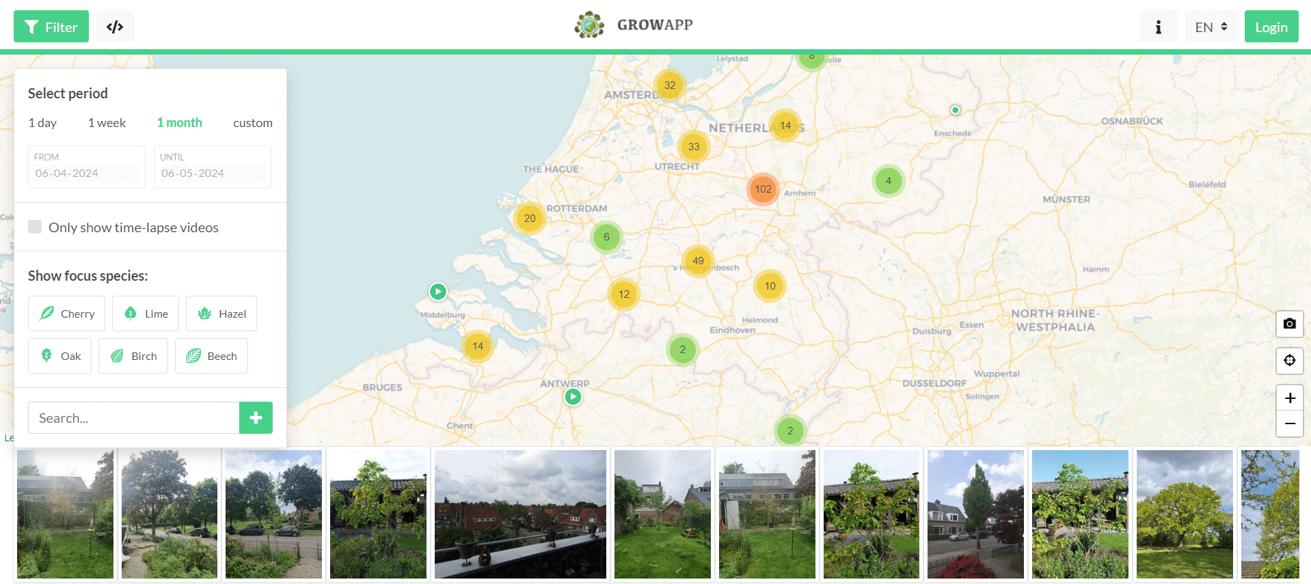Enable Only show time-lapse videos checkbox
Screen dimensions: 1311x584
(35, 227)
